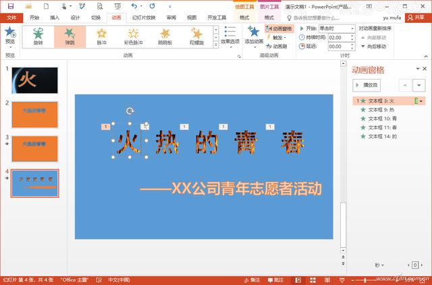This screenshot has height=285, width=432.
Task: Close the animation pane
Action: (x=425, y=69)
